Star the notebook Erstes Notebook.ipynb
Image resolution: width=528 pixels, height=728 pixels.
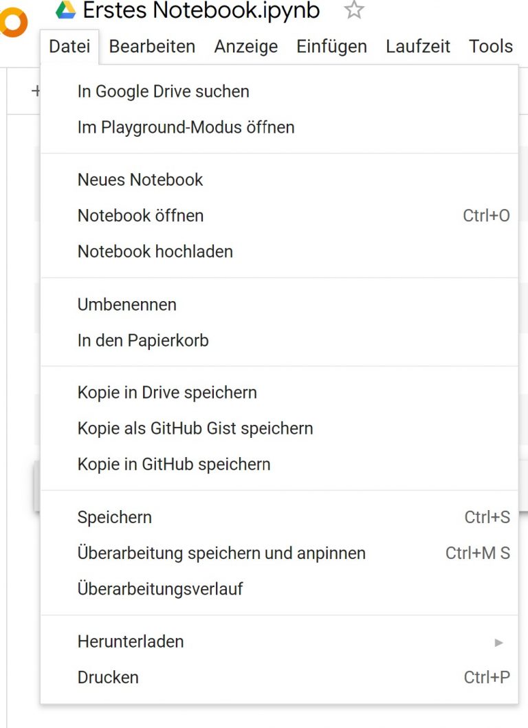click(353, 10)
